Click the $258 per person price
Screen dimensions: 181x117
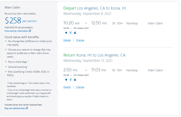pos(21,21)
